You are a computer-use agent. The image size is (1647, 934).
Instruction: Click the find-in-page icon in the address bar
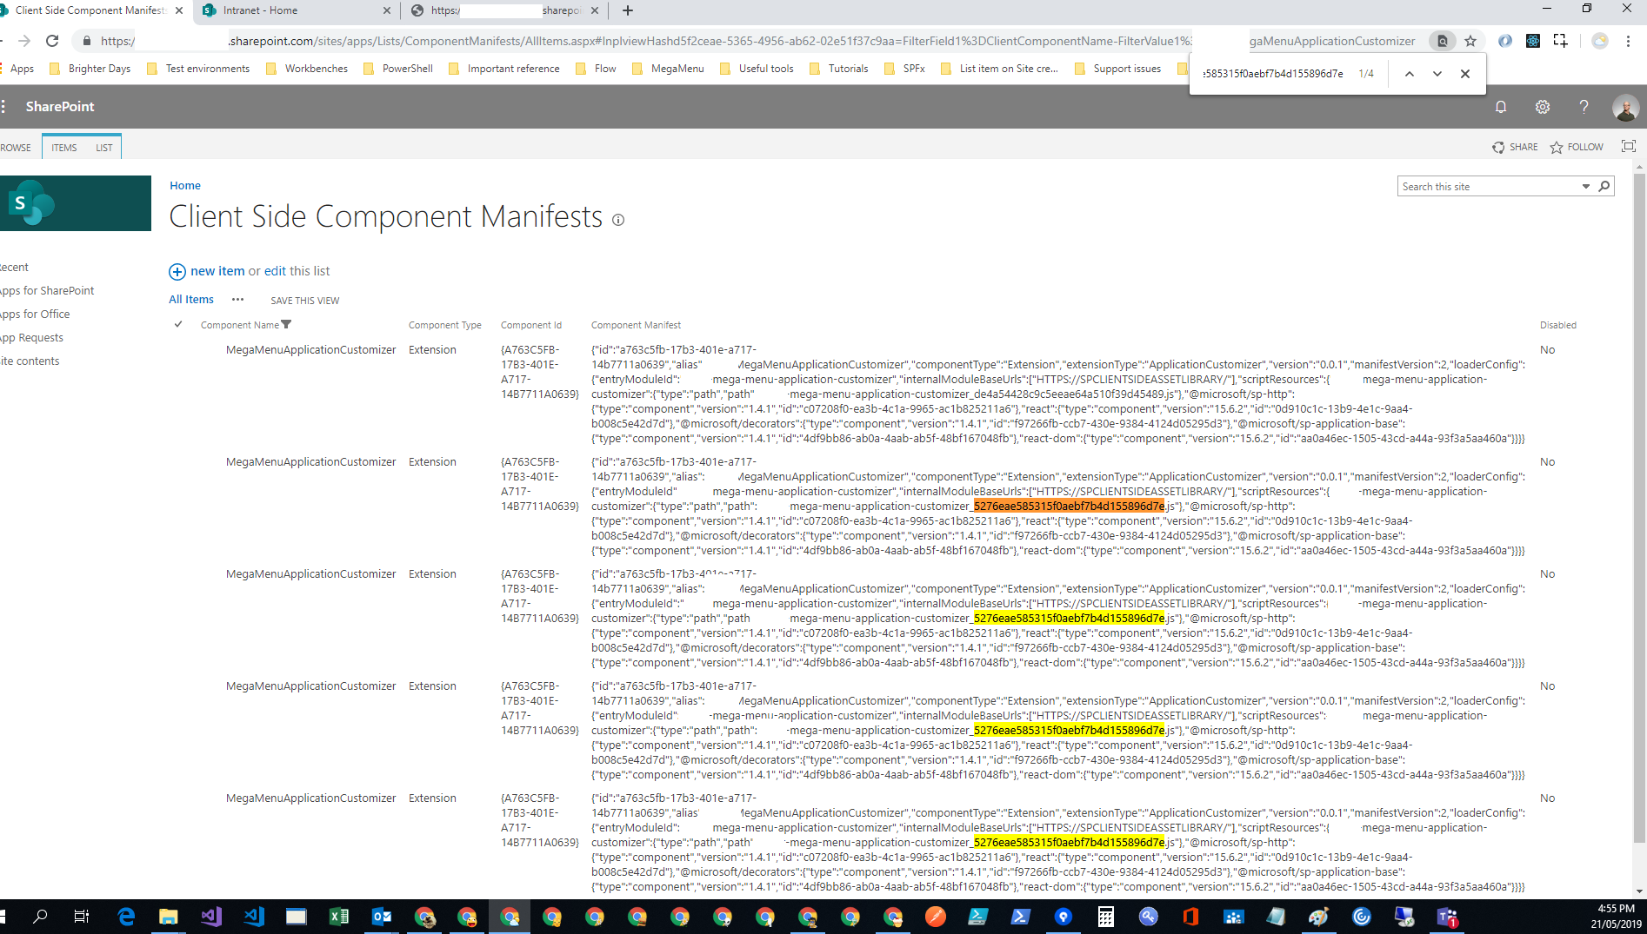click(1442, 41)
